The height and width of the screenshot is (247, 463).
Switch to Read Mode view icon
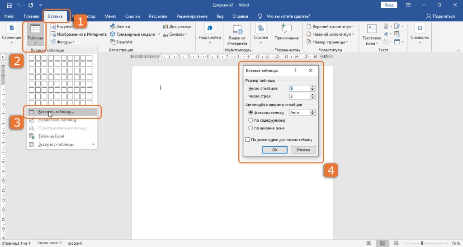[x=369, y=243]
